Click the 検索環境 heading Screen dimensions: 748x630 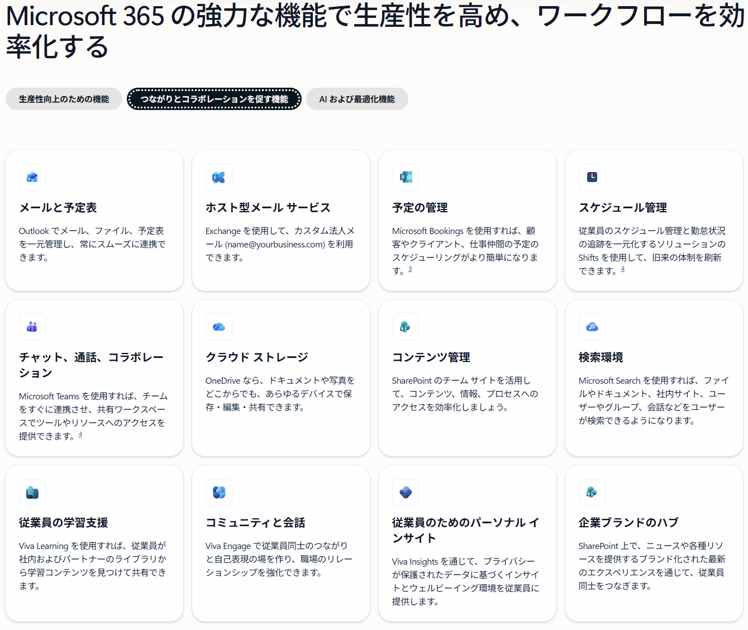[601, 357]
